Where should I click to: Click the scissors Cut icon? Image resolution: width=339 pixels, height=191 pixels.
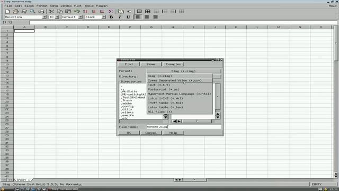point(51,11)
